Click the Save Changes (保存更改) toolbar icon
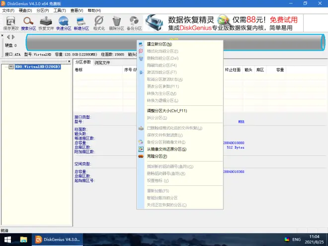 [x=11, y=23]
